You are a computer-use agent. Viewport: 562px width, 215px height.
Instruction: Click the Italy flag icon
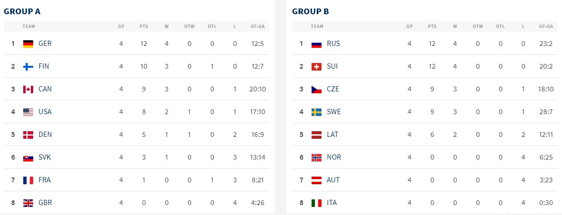tap(316, 203)
